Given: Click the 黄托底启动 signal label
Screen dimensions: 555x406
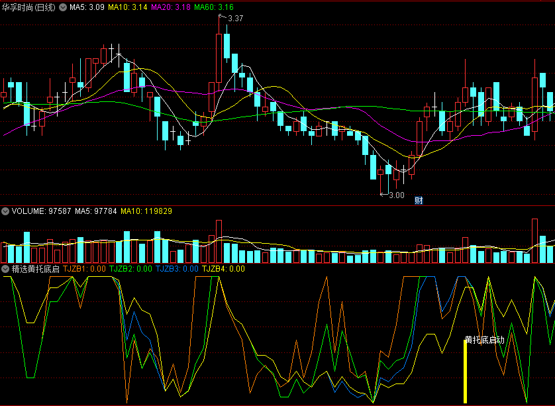Looking at the screenshot, I should coord(485,340).
